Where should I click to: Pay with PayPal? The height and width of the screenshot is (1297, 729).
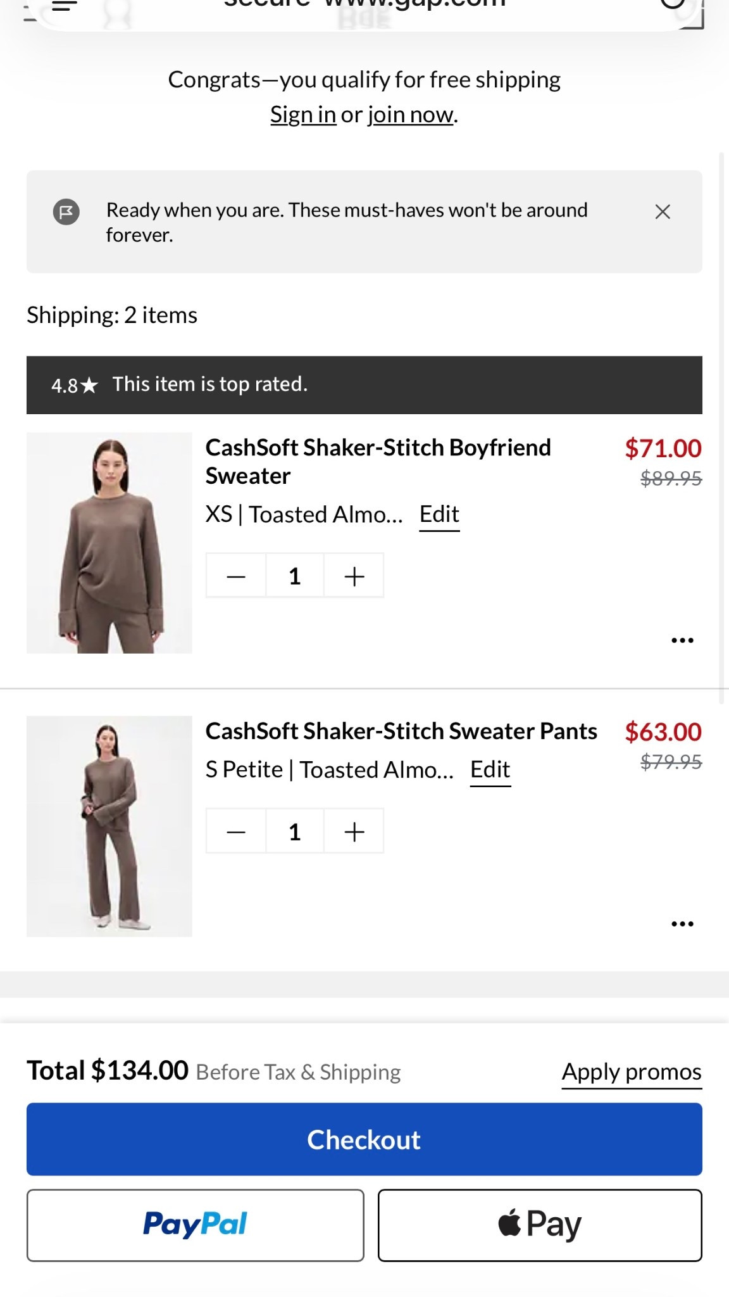(195, 1225)
